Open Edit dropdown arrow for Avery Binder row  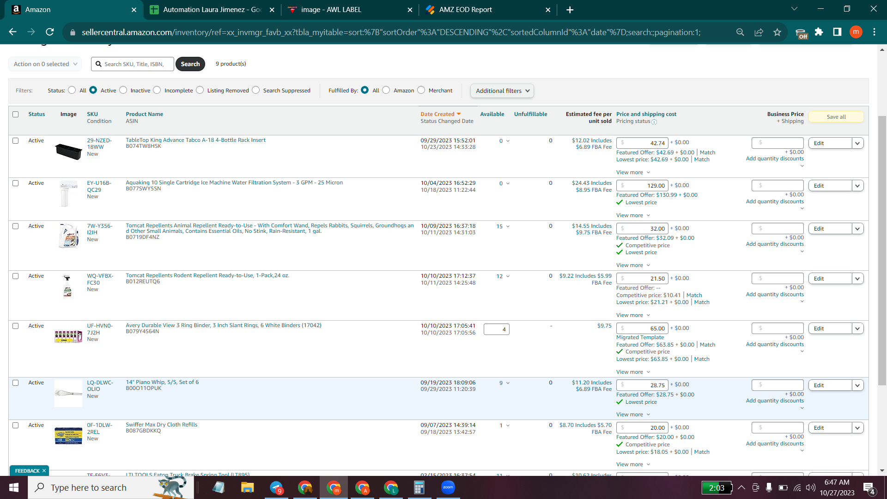[x=857, y=329]
